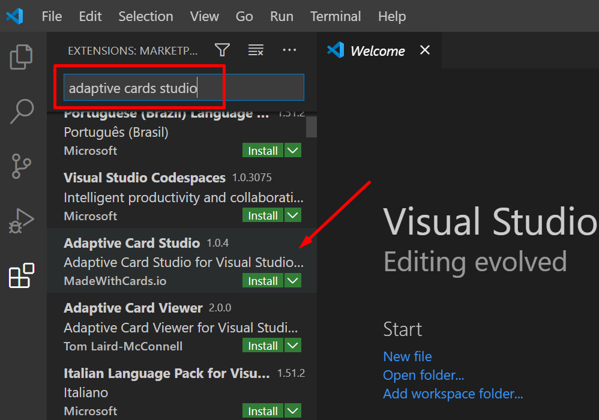This screenshot has width=599, height=420.
Task: Expand install dropdown for Italian Language Pack
Action: [293, 411]
